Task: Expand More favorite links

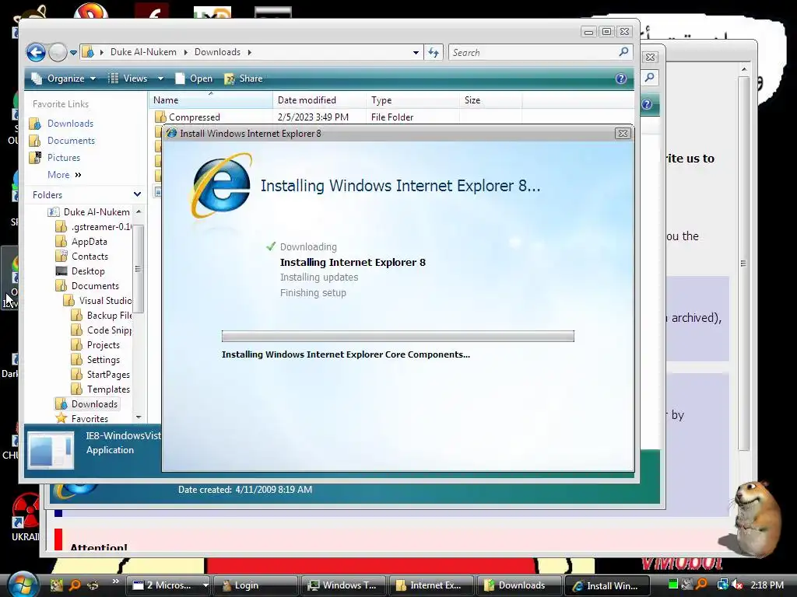Action: click(64, 175)
